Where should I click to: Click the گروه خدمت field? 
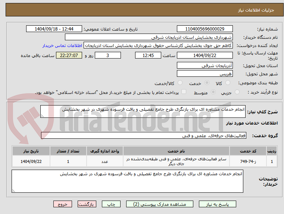pos(144,135)
